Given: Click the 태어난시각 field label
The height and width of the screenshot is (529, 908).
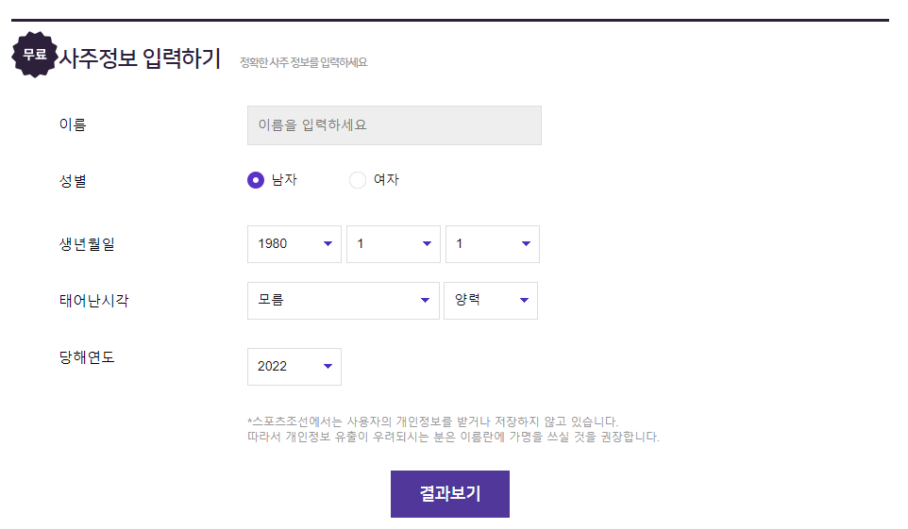Looking at the screenshot, I should click(93, 301).
